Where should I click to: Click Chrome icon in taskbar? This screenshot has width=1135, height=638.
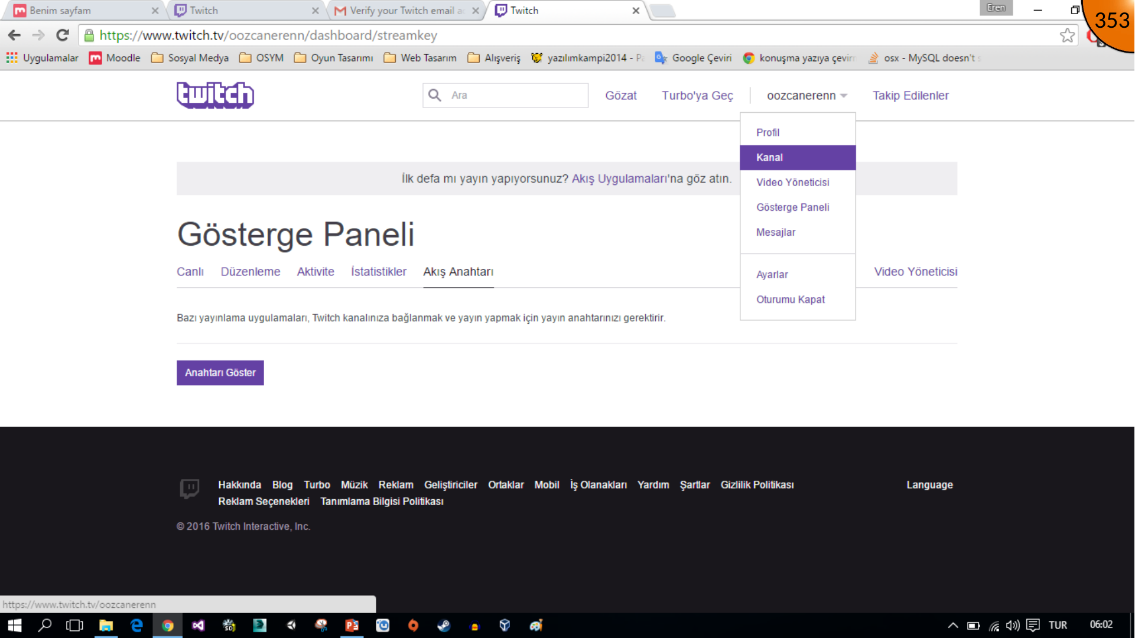click(x=168, y=626)
